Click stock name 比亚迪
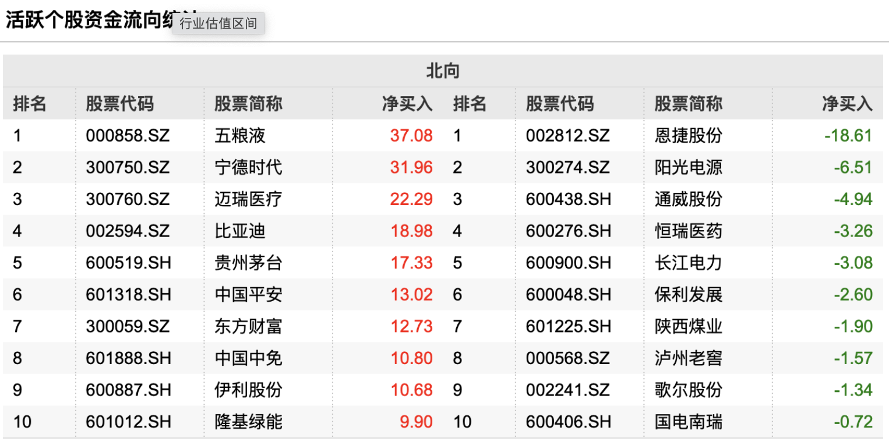Image resolution: width=889 pixels, height=445 pixels. coord(240,231)
